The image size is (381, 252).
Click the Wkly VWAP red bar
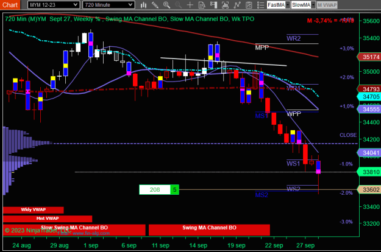(x=34, y=210)
